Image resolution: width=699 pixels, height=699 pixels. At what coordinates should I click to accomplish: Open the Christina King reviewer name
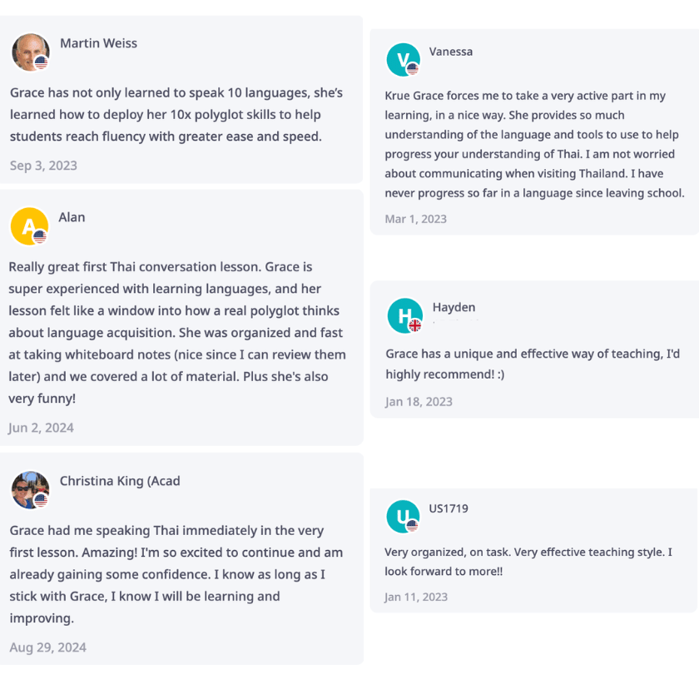(x=120, y=481)
